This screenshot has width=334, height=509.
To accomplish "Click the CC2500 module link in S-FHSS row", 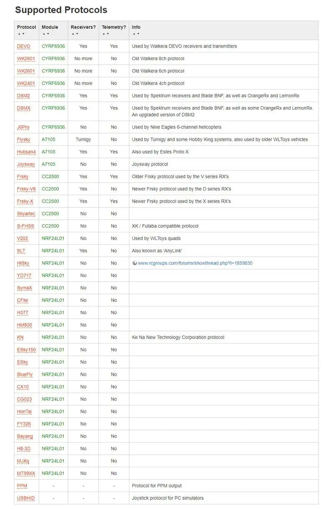I will coord(50,226).
